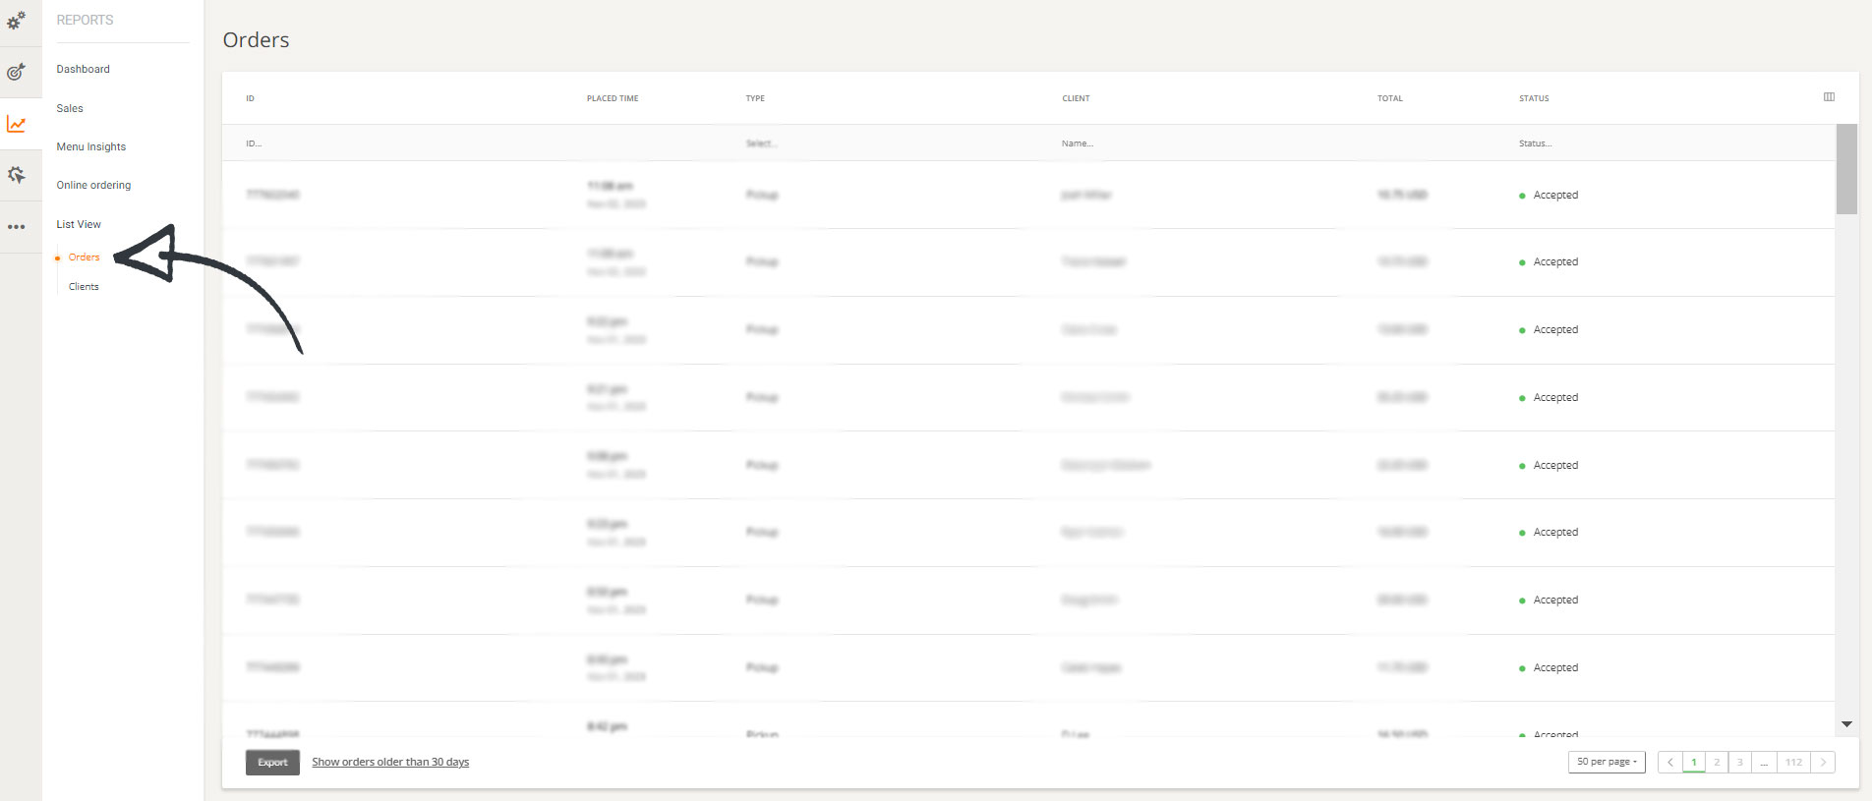1872x801 pixels.
Task: Open Dashboard in the Reports menu
Action: click(x=84, y=69)
